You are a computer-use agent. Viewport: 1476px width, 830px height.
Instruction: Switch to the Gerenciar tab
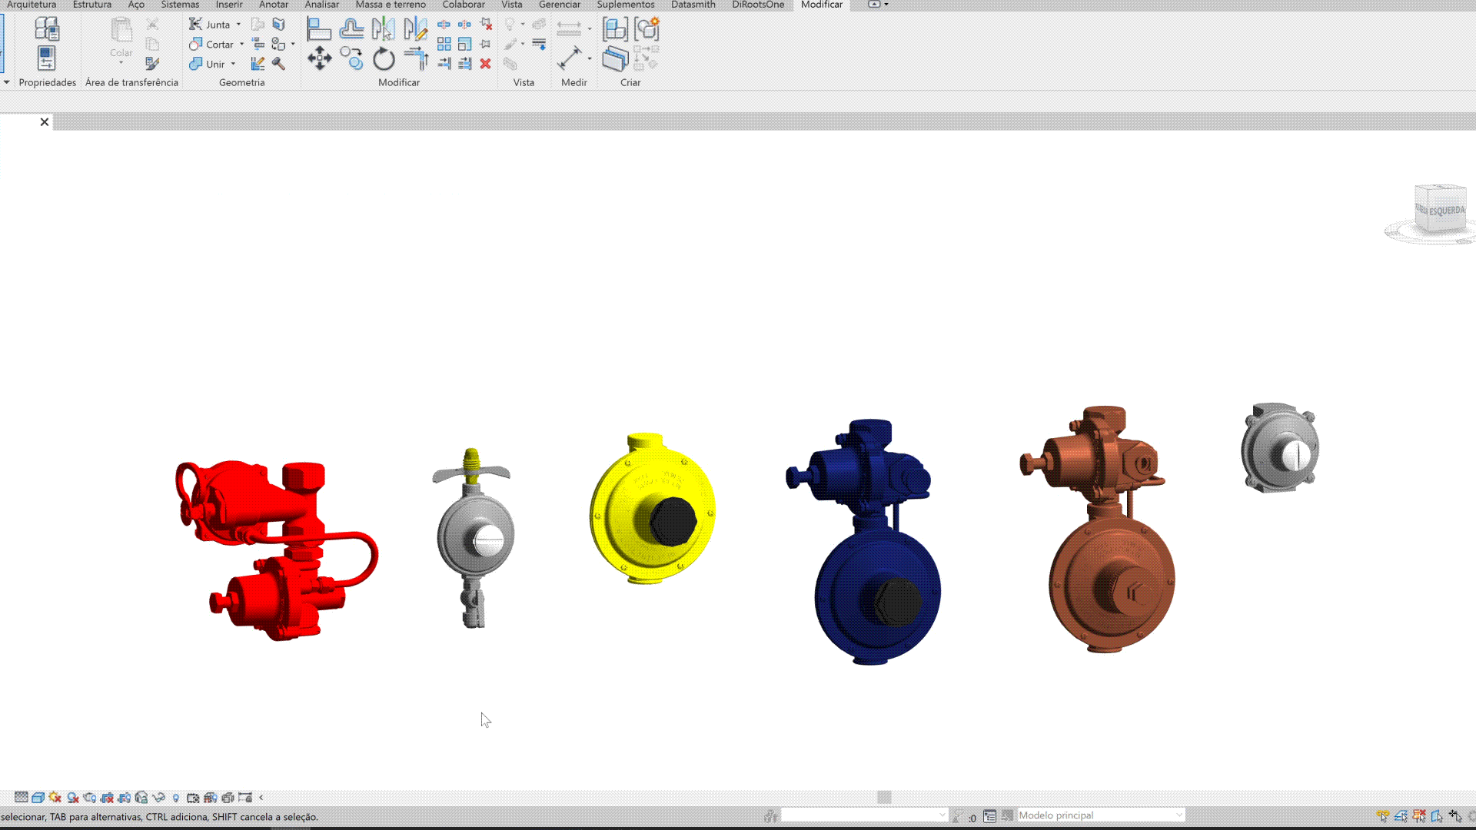(559, 5)
